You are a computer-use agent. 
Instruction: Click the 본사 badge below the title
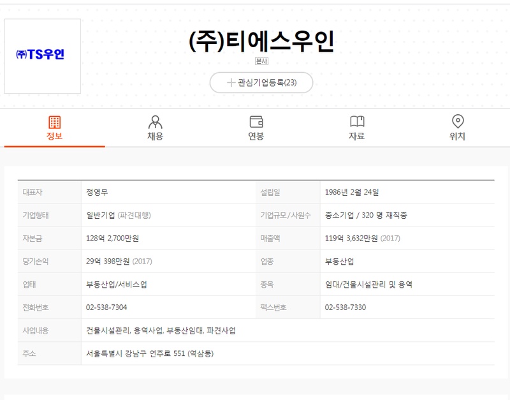261,61
